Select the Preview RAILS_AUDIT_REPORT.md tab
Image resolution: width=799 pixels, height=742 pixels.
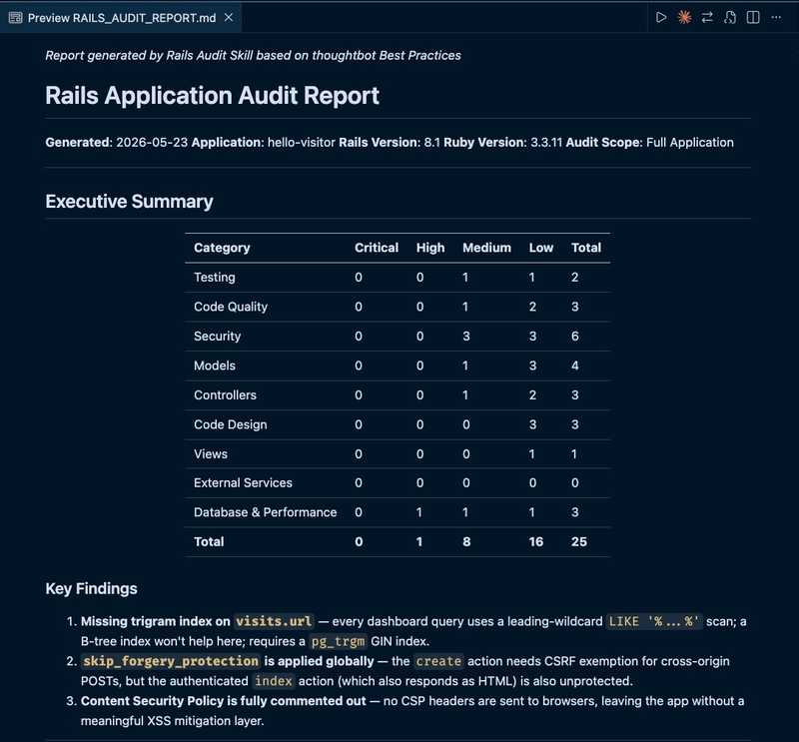click(x=121, y=17)
